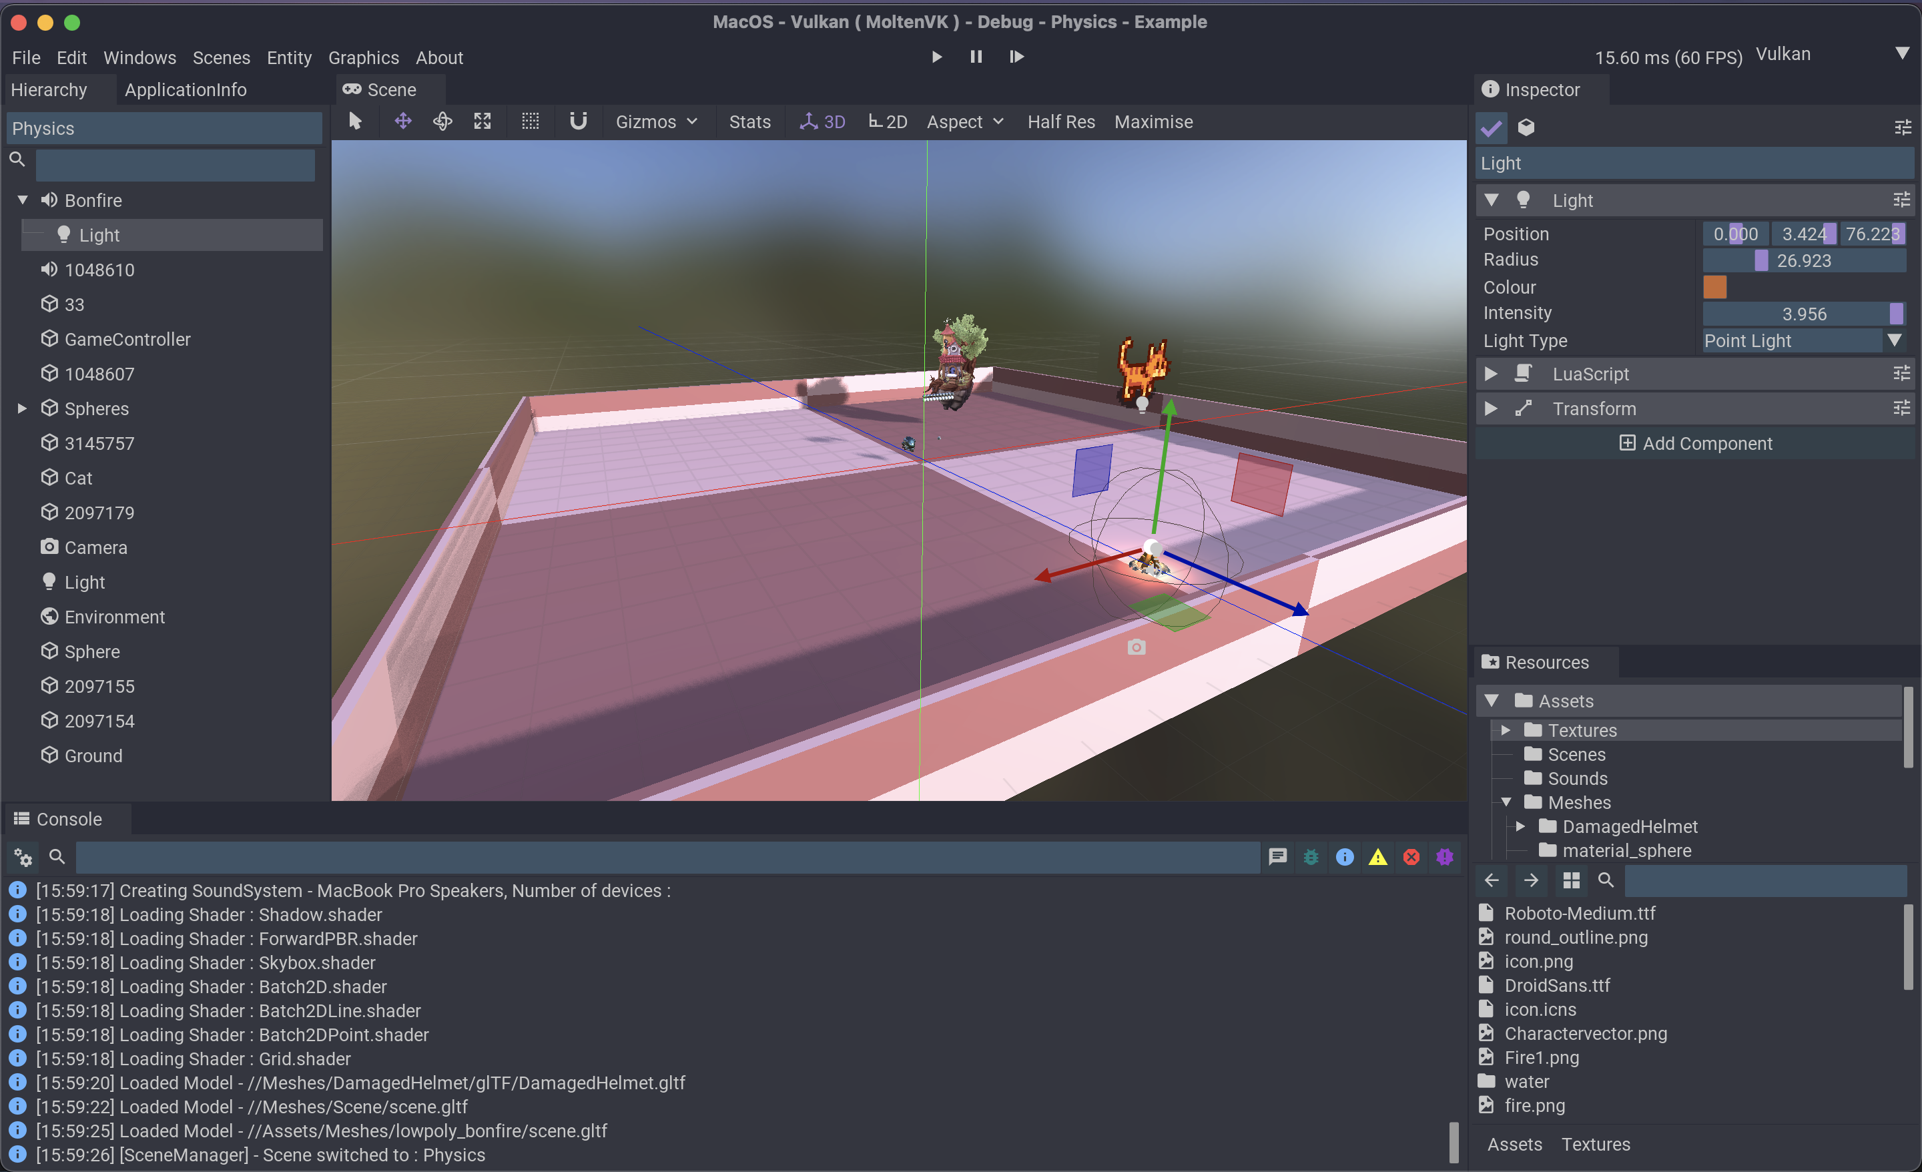Screen dimensions: 1922x1172
Task: Select the GameController entity
Action: click(127, 338)
